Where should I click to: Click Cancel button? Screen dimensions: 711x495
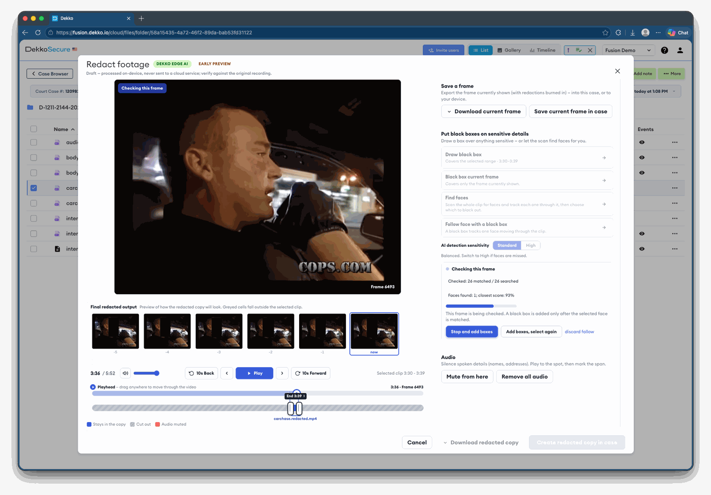(x=417, y=442)
